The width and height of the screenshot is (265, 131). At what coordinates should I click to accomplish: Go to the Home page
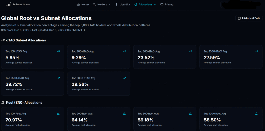click(83, 4)
